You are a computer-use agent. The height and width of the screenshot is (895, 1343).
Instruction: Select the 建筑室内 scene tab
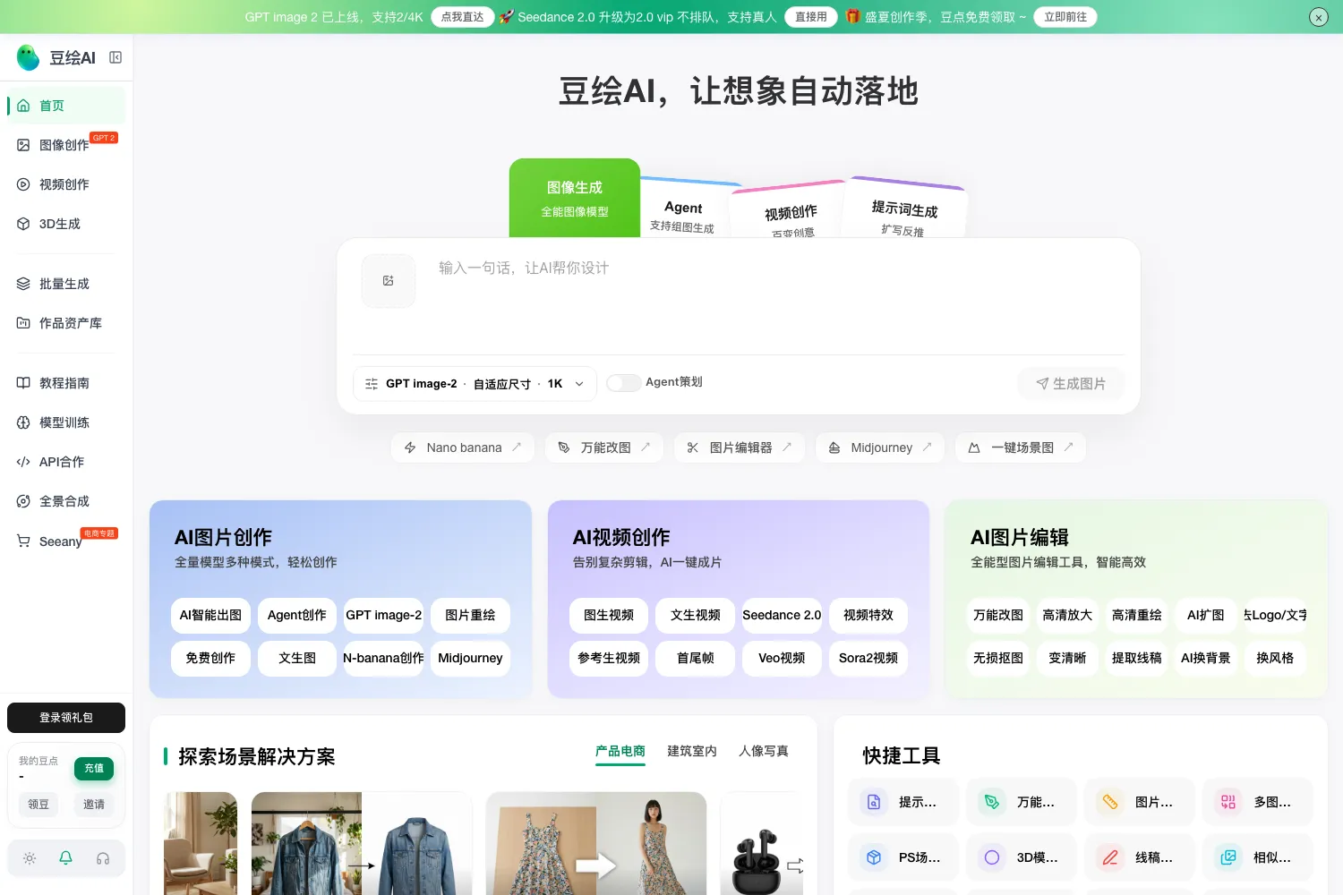click(x=692, y=752)
